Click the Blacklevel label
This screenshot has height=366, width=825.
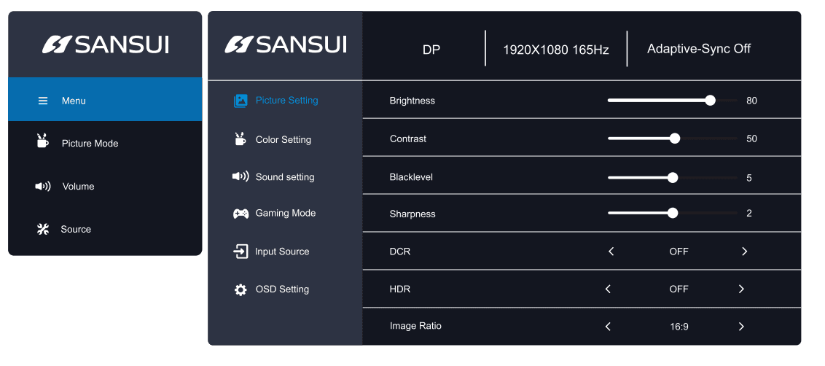pos(412,177)
